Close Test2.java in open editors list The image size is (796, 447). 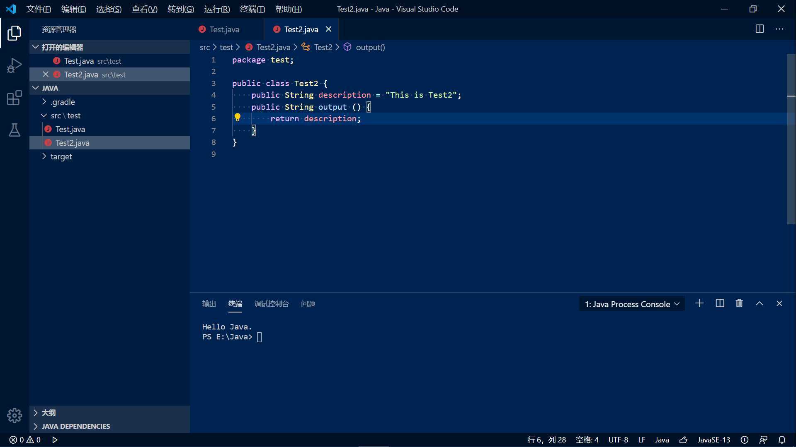(46, 74)
